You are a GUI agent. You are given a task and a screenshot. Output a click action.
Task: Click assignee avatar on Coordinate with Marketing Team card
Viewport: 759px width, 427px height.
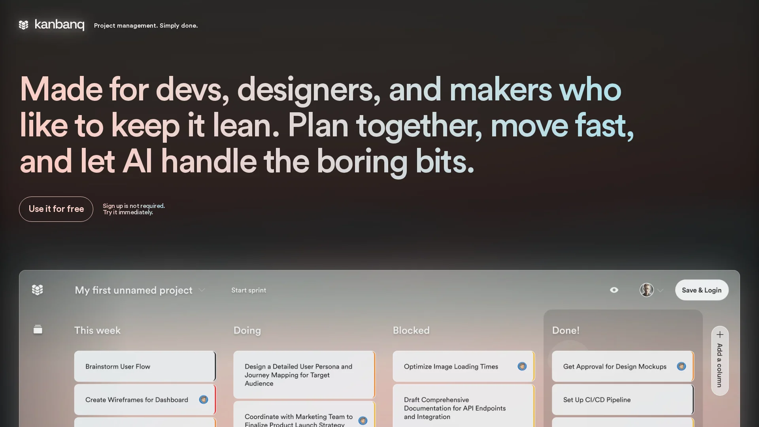coord(363,420)
